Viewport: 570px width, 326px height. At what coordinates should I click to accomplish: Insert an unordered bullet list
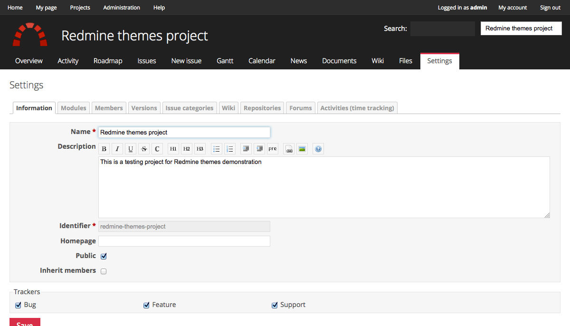[x=216, y=149]
